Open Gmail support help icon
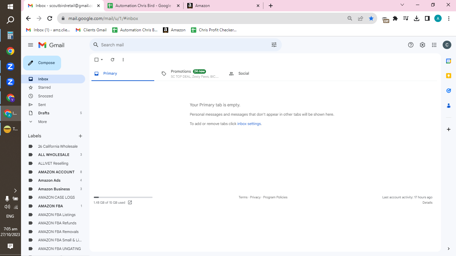This screenshot has width=456, height=256. pyautogui.click(x=411, y=45)
